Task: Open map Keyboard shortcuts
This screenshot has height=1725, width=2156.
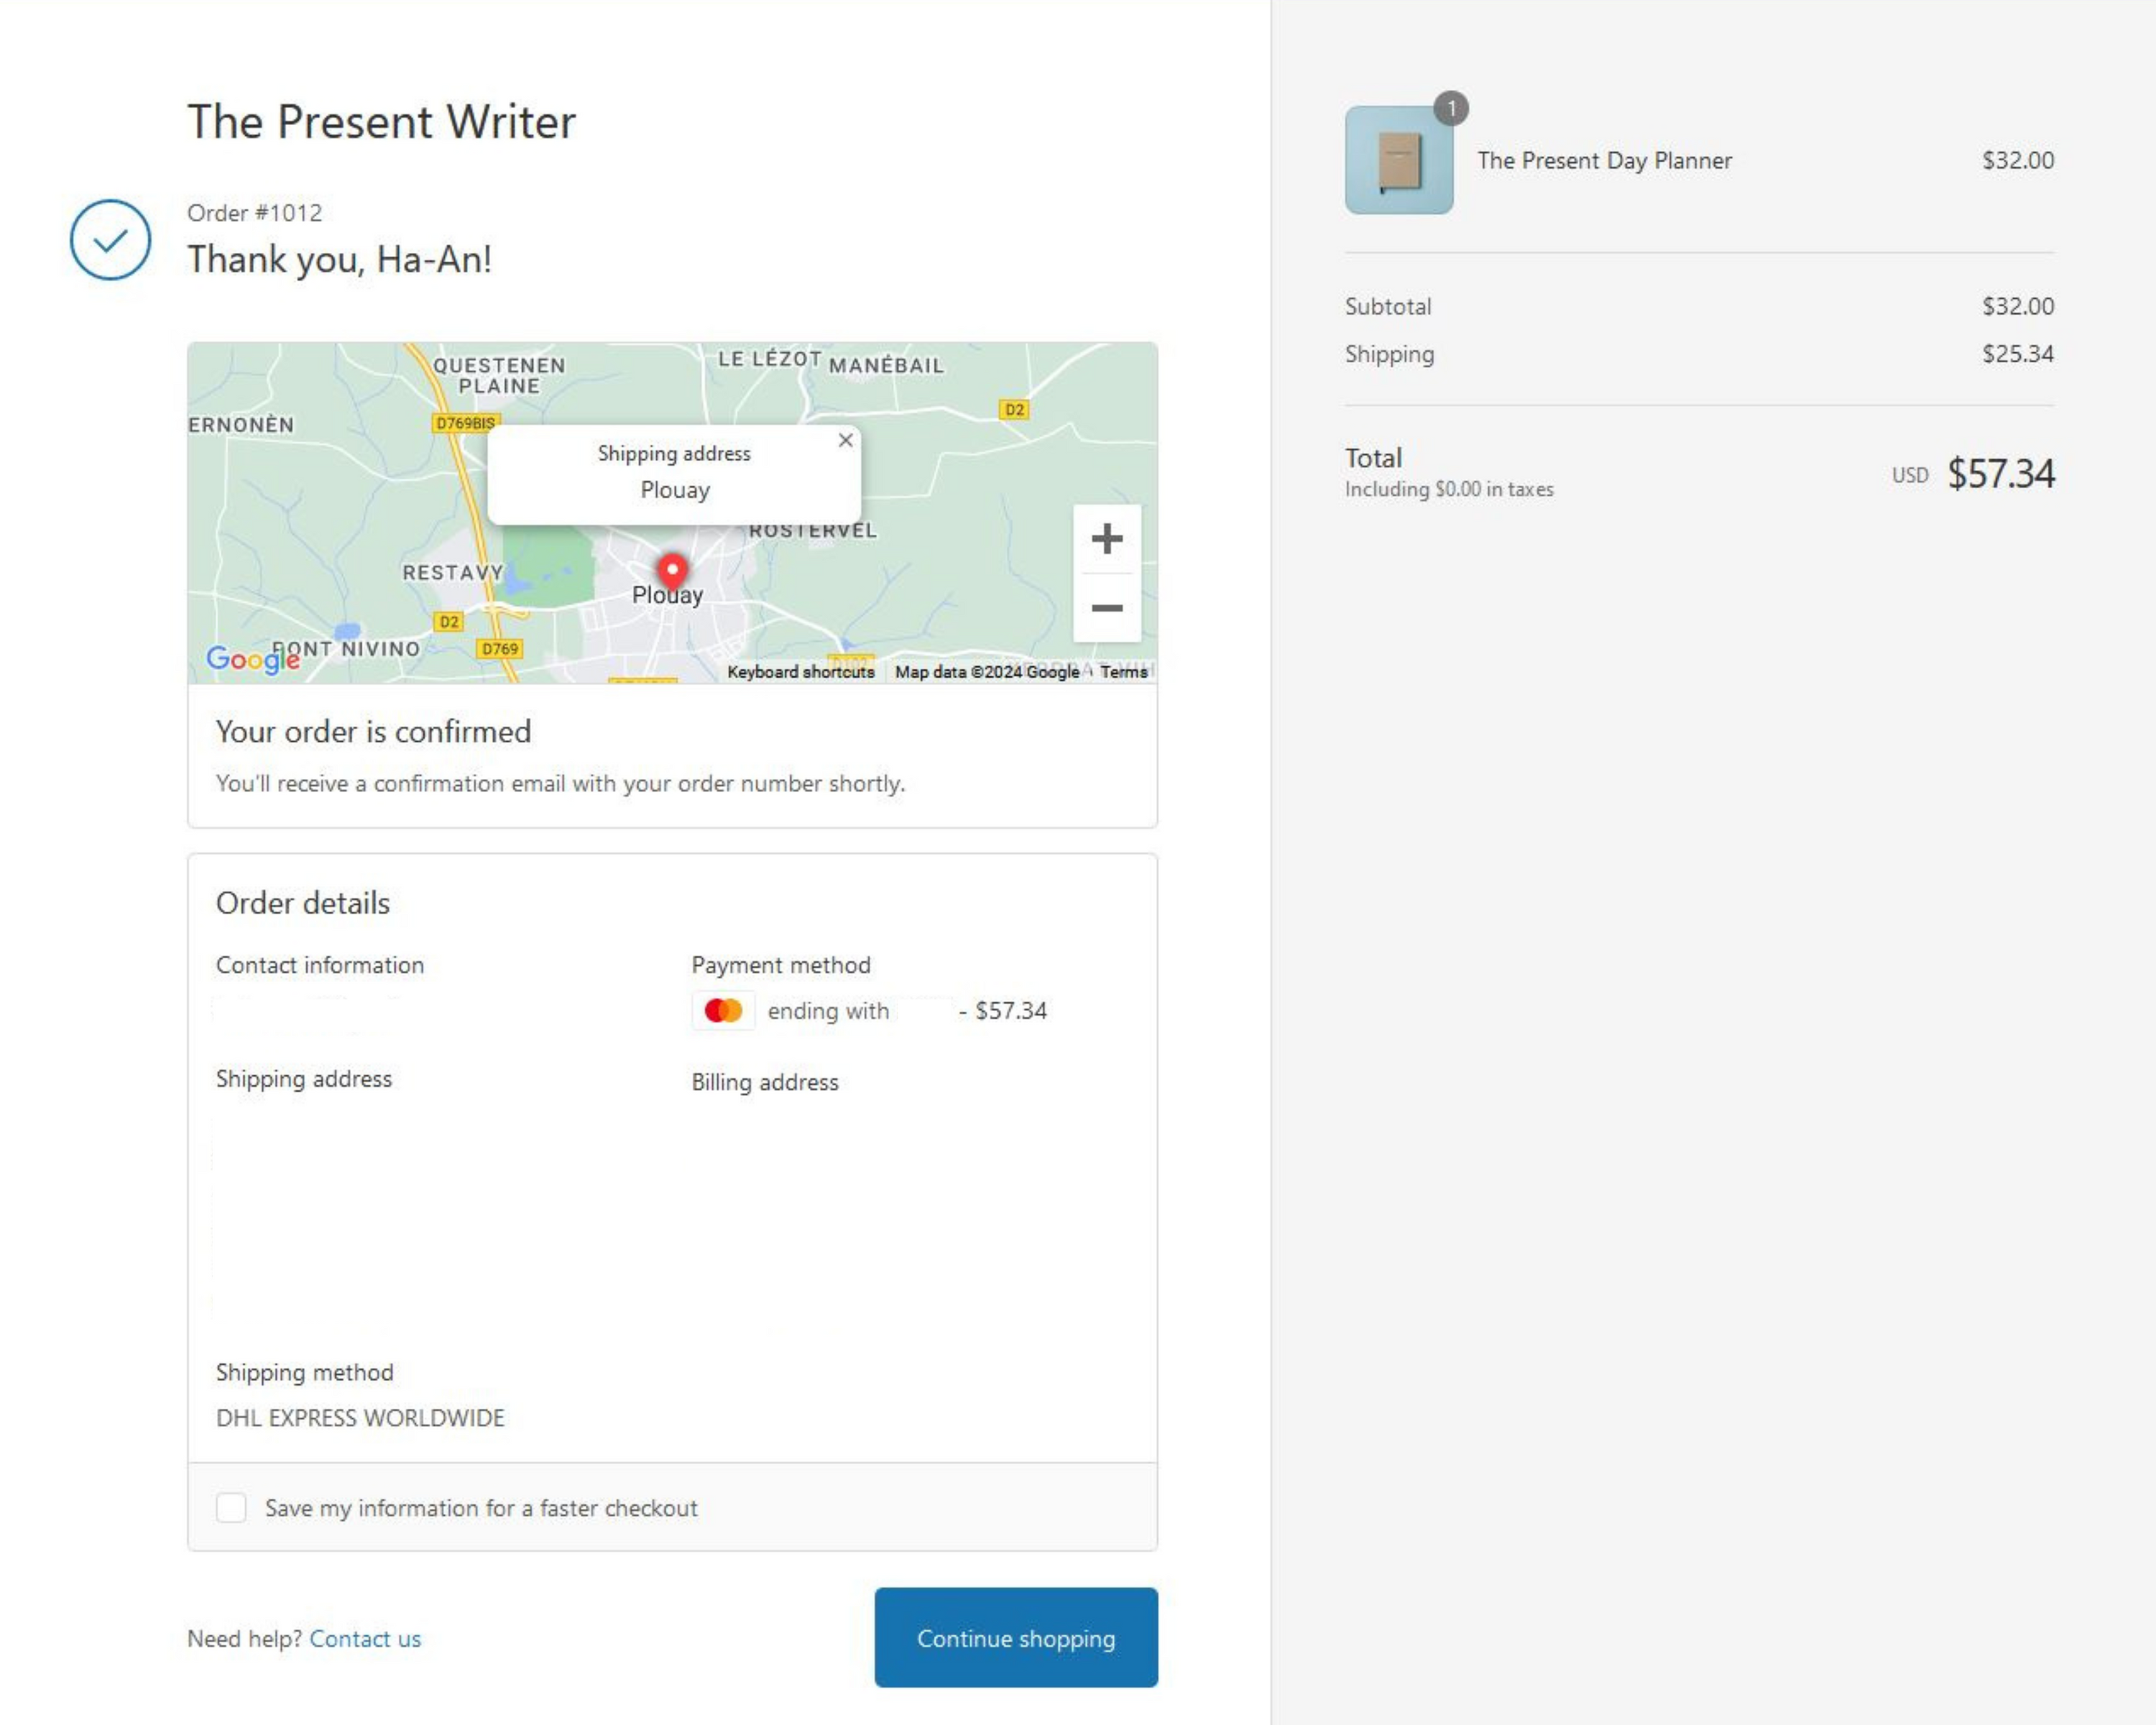Action: click(800, 672)
